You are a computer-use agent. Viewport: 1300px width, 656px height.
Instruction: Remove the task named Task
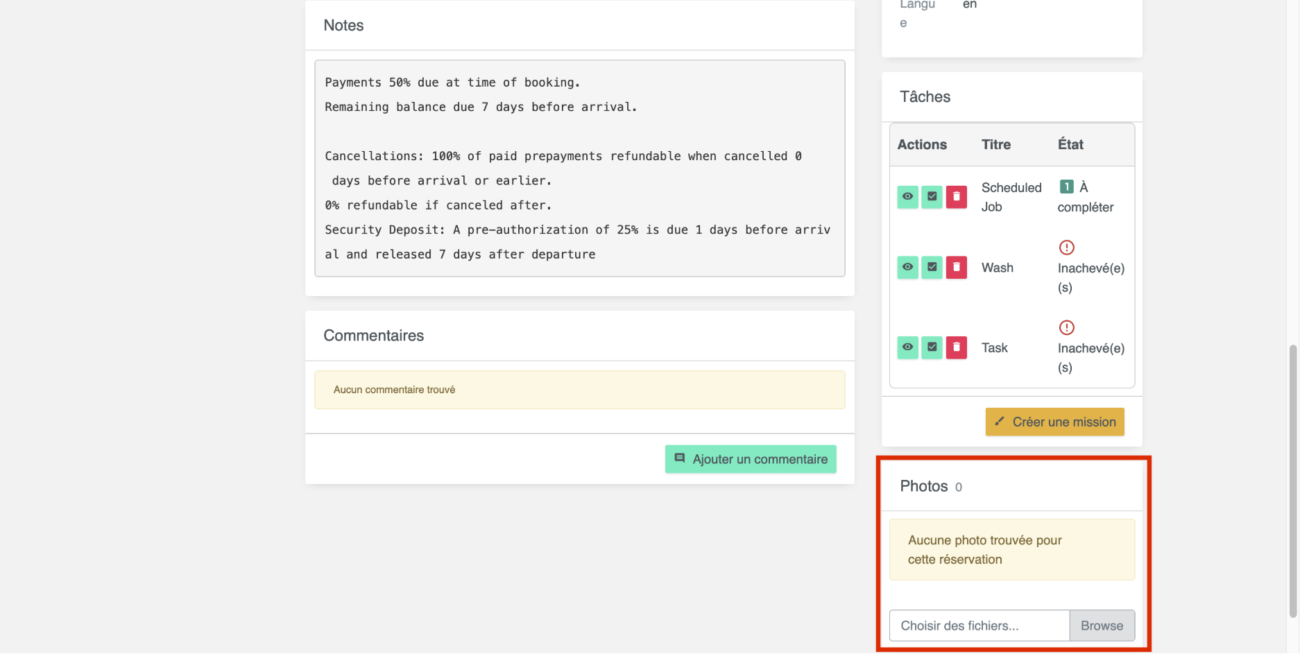point(956,347)
